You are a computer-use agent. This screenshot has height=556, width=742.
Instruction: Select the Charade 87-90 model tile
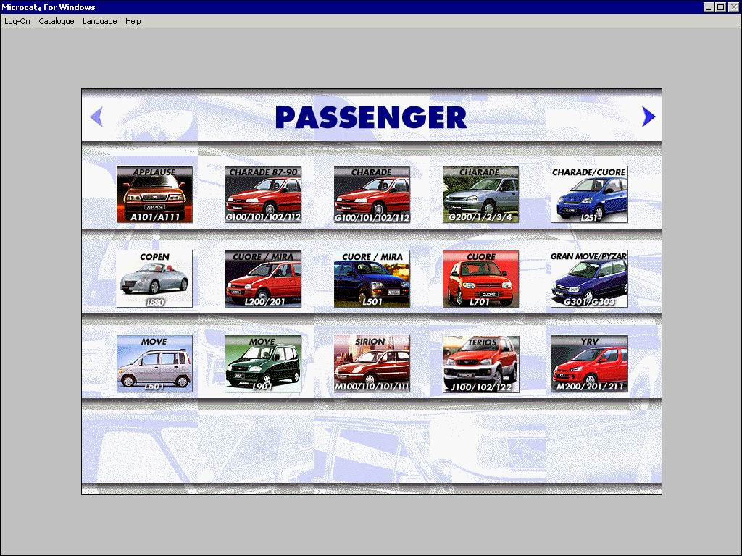(x=263, y=195)
